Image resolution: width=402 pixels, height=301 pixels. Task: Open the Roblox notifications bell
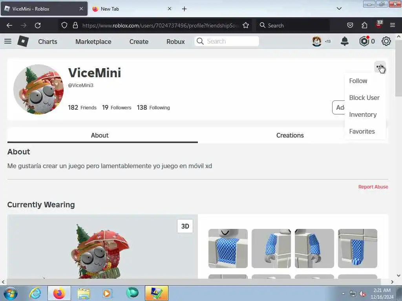pyautogui.click(x=345, y=41)
